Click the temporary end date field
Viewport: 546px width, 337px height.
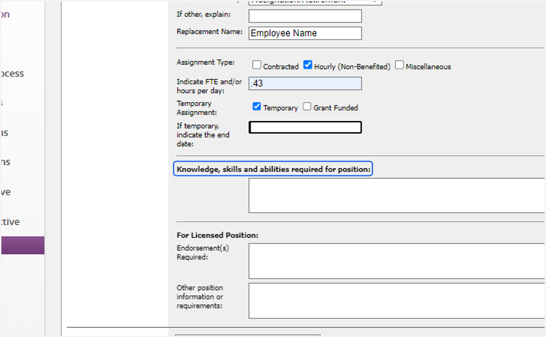pyautogui.click(x=305, y=127)
